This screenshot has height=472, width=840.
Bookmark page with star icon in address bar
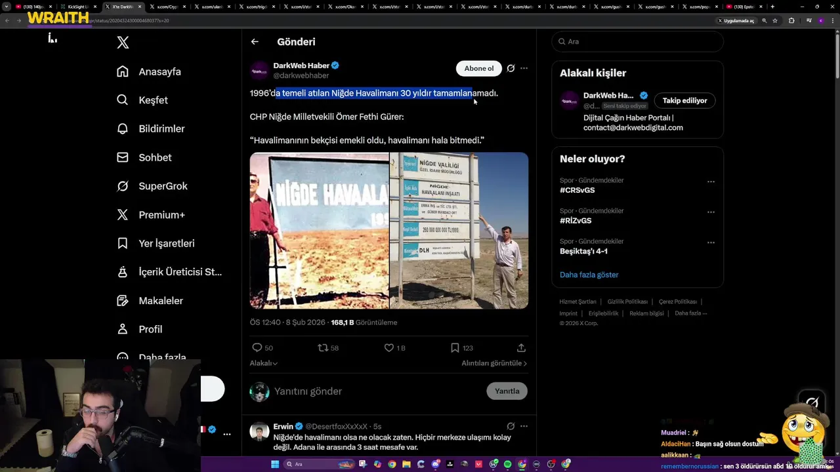775,20
